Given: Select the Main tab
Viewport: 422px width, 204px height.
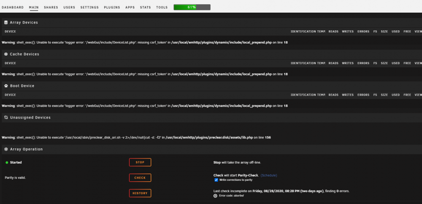Looking at the screenshot, I should coord(34,7).
